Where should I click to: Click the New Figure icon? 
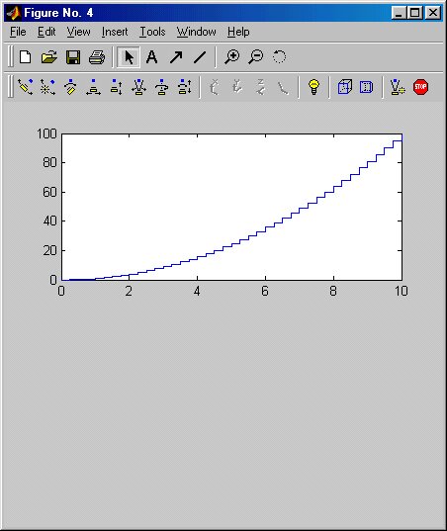tap(26, 57)
